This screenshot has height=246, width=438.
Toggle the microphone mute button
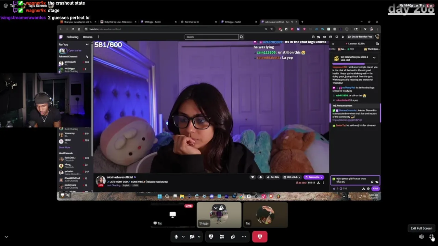coord(176,236)
